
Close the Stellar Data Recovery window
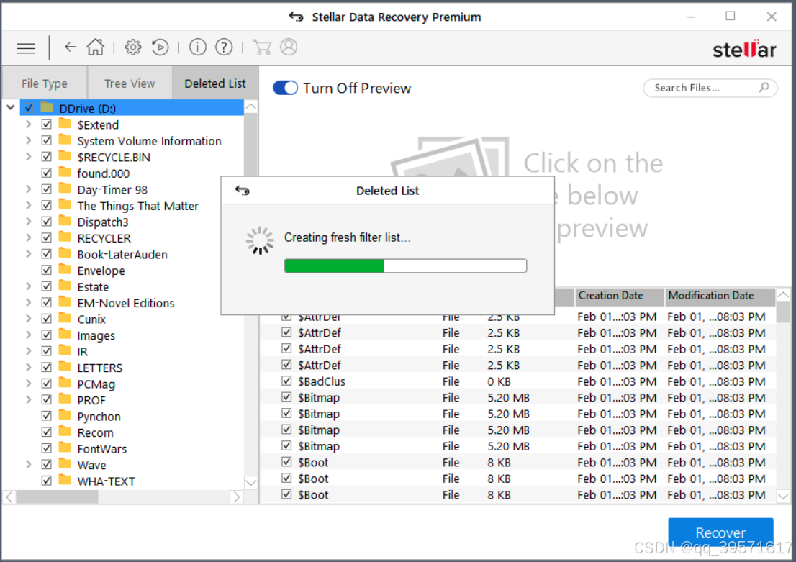[771, 17]
